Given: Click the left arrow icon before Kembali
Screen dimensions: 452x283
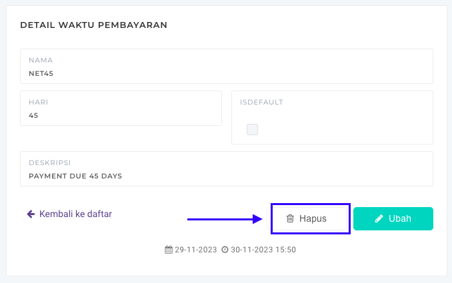Looking at the screenshot, I should 31,214.
